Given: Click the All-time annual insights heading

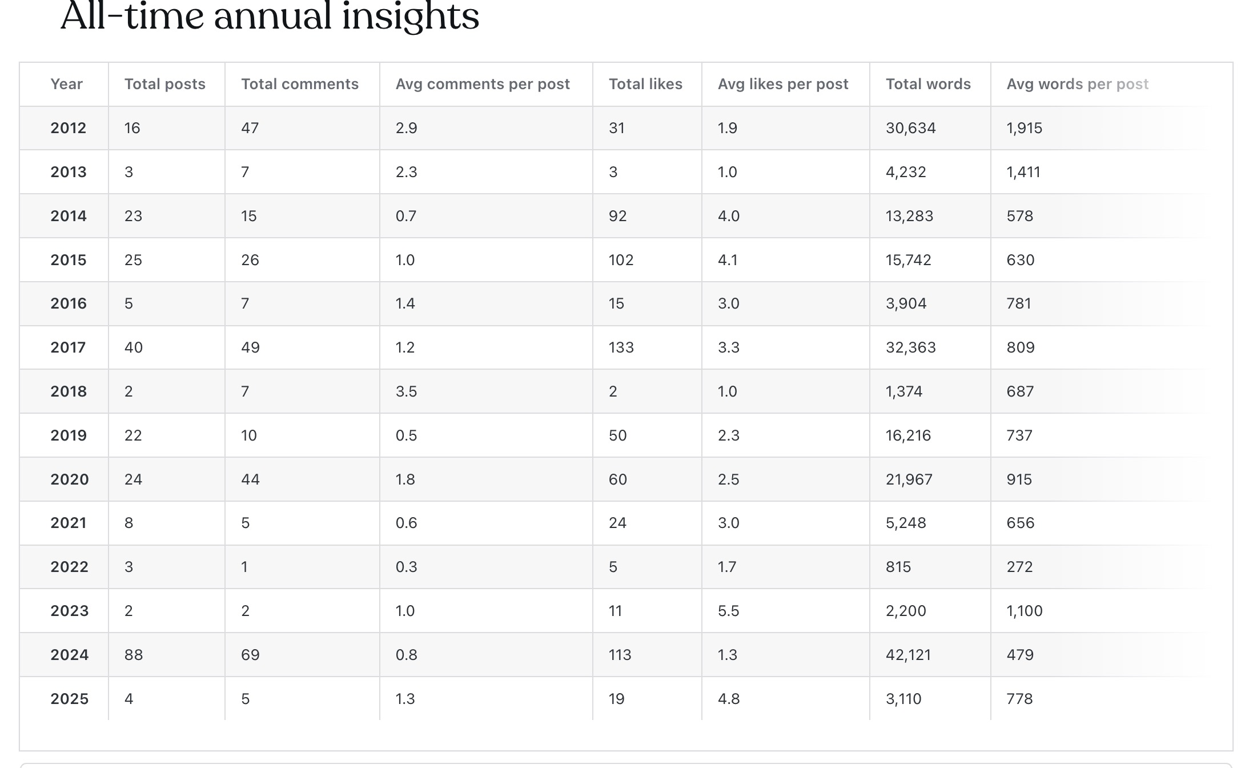Looking at the screenshot, I should point(270,16).
